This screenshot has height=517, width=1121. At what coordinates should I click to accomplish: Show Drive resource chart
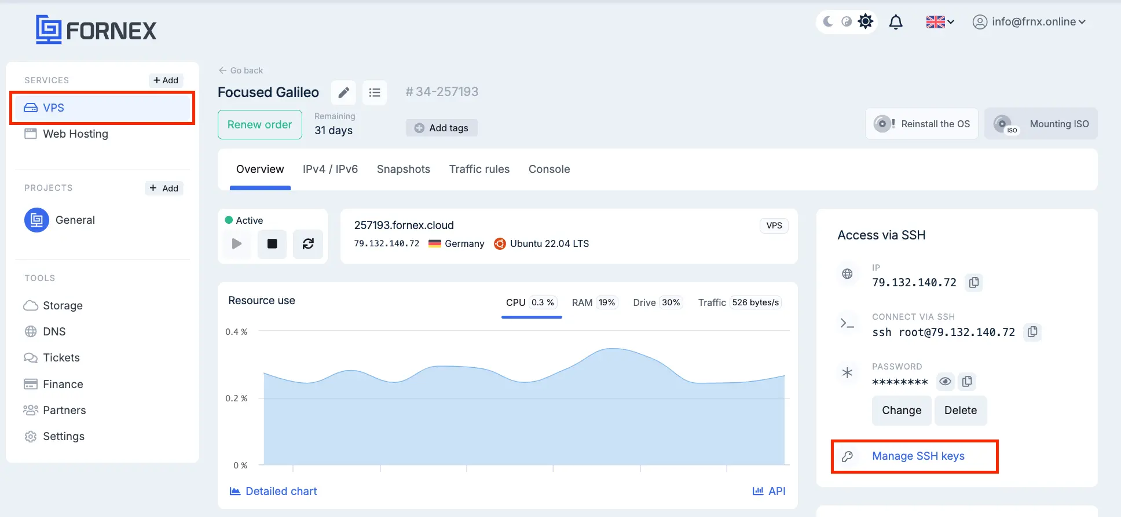click(x=658, y=302)
